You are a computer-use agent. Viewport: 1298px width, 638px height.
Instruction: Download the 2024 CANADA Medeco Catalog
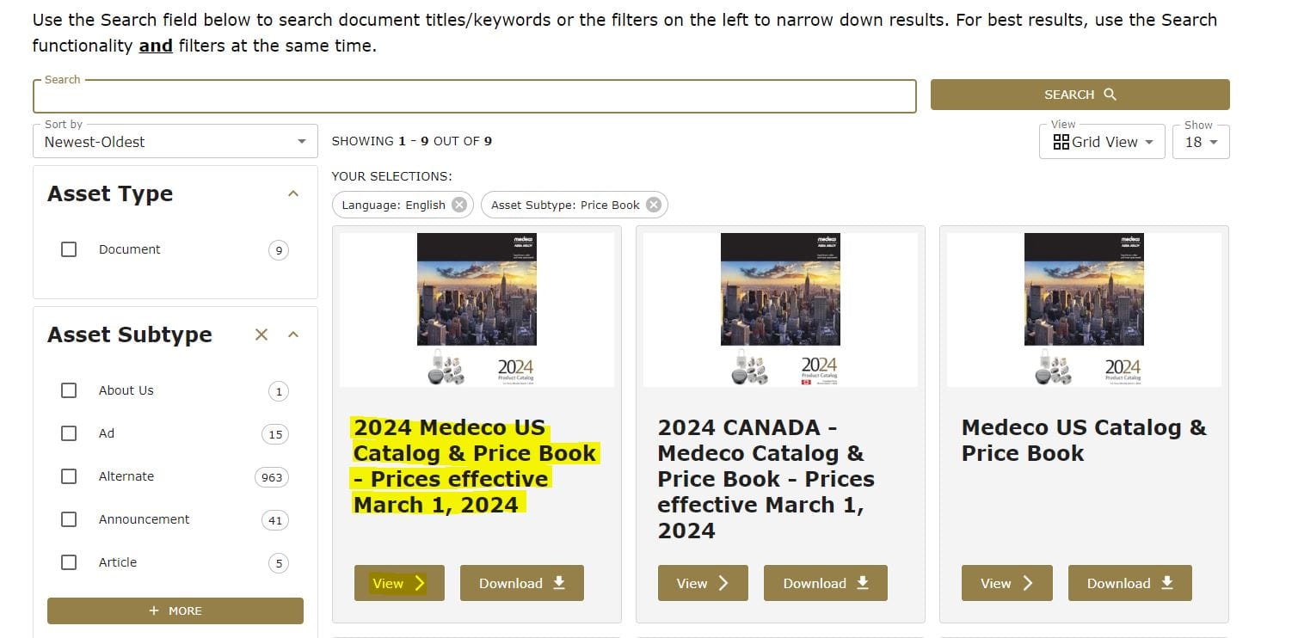click(x=825, y=583)
